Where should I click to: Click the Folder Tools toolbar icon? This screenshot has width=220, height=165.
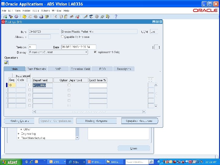coord(108,17)
